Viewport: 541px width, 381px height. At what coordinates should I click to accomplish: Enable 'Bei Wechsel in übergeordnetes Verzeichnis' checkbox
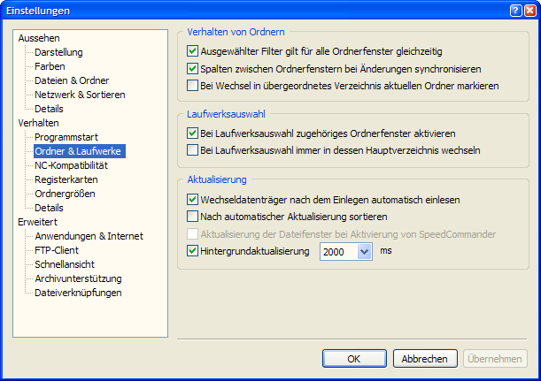192,86
